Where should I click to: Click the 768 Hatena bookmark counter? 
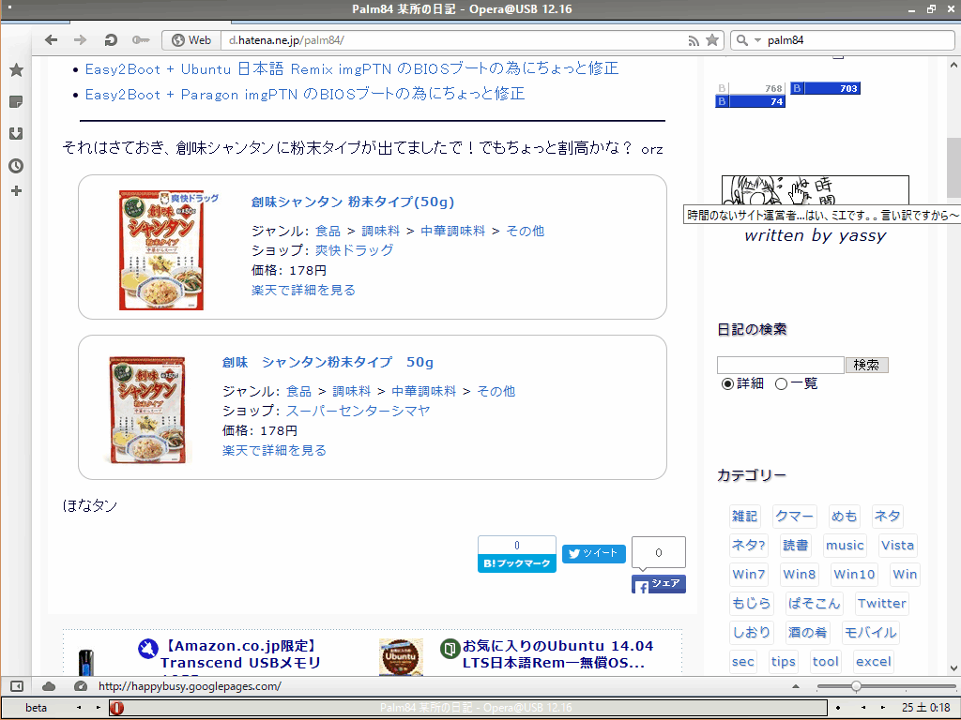[750, 88]
